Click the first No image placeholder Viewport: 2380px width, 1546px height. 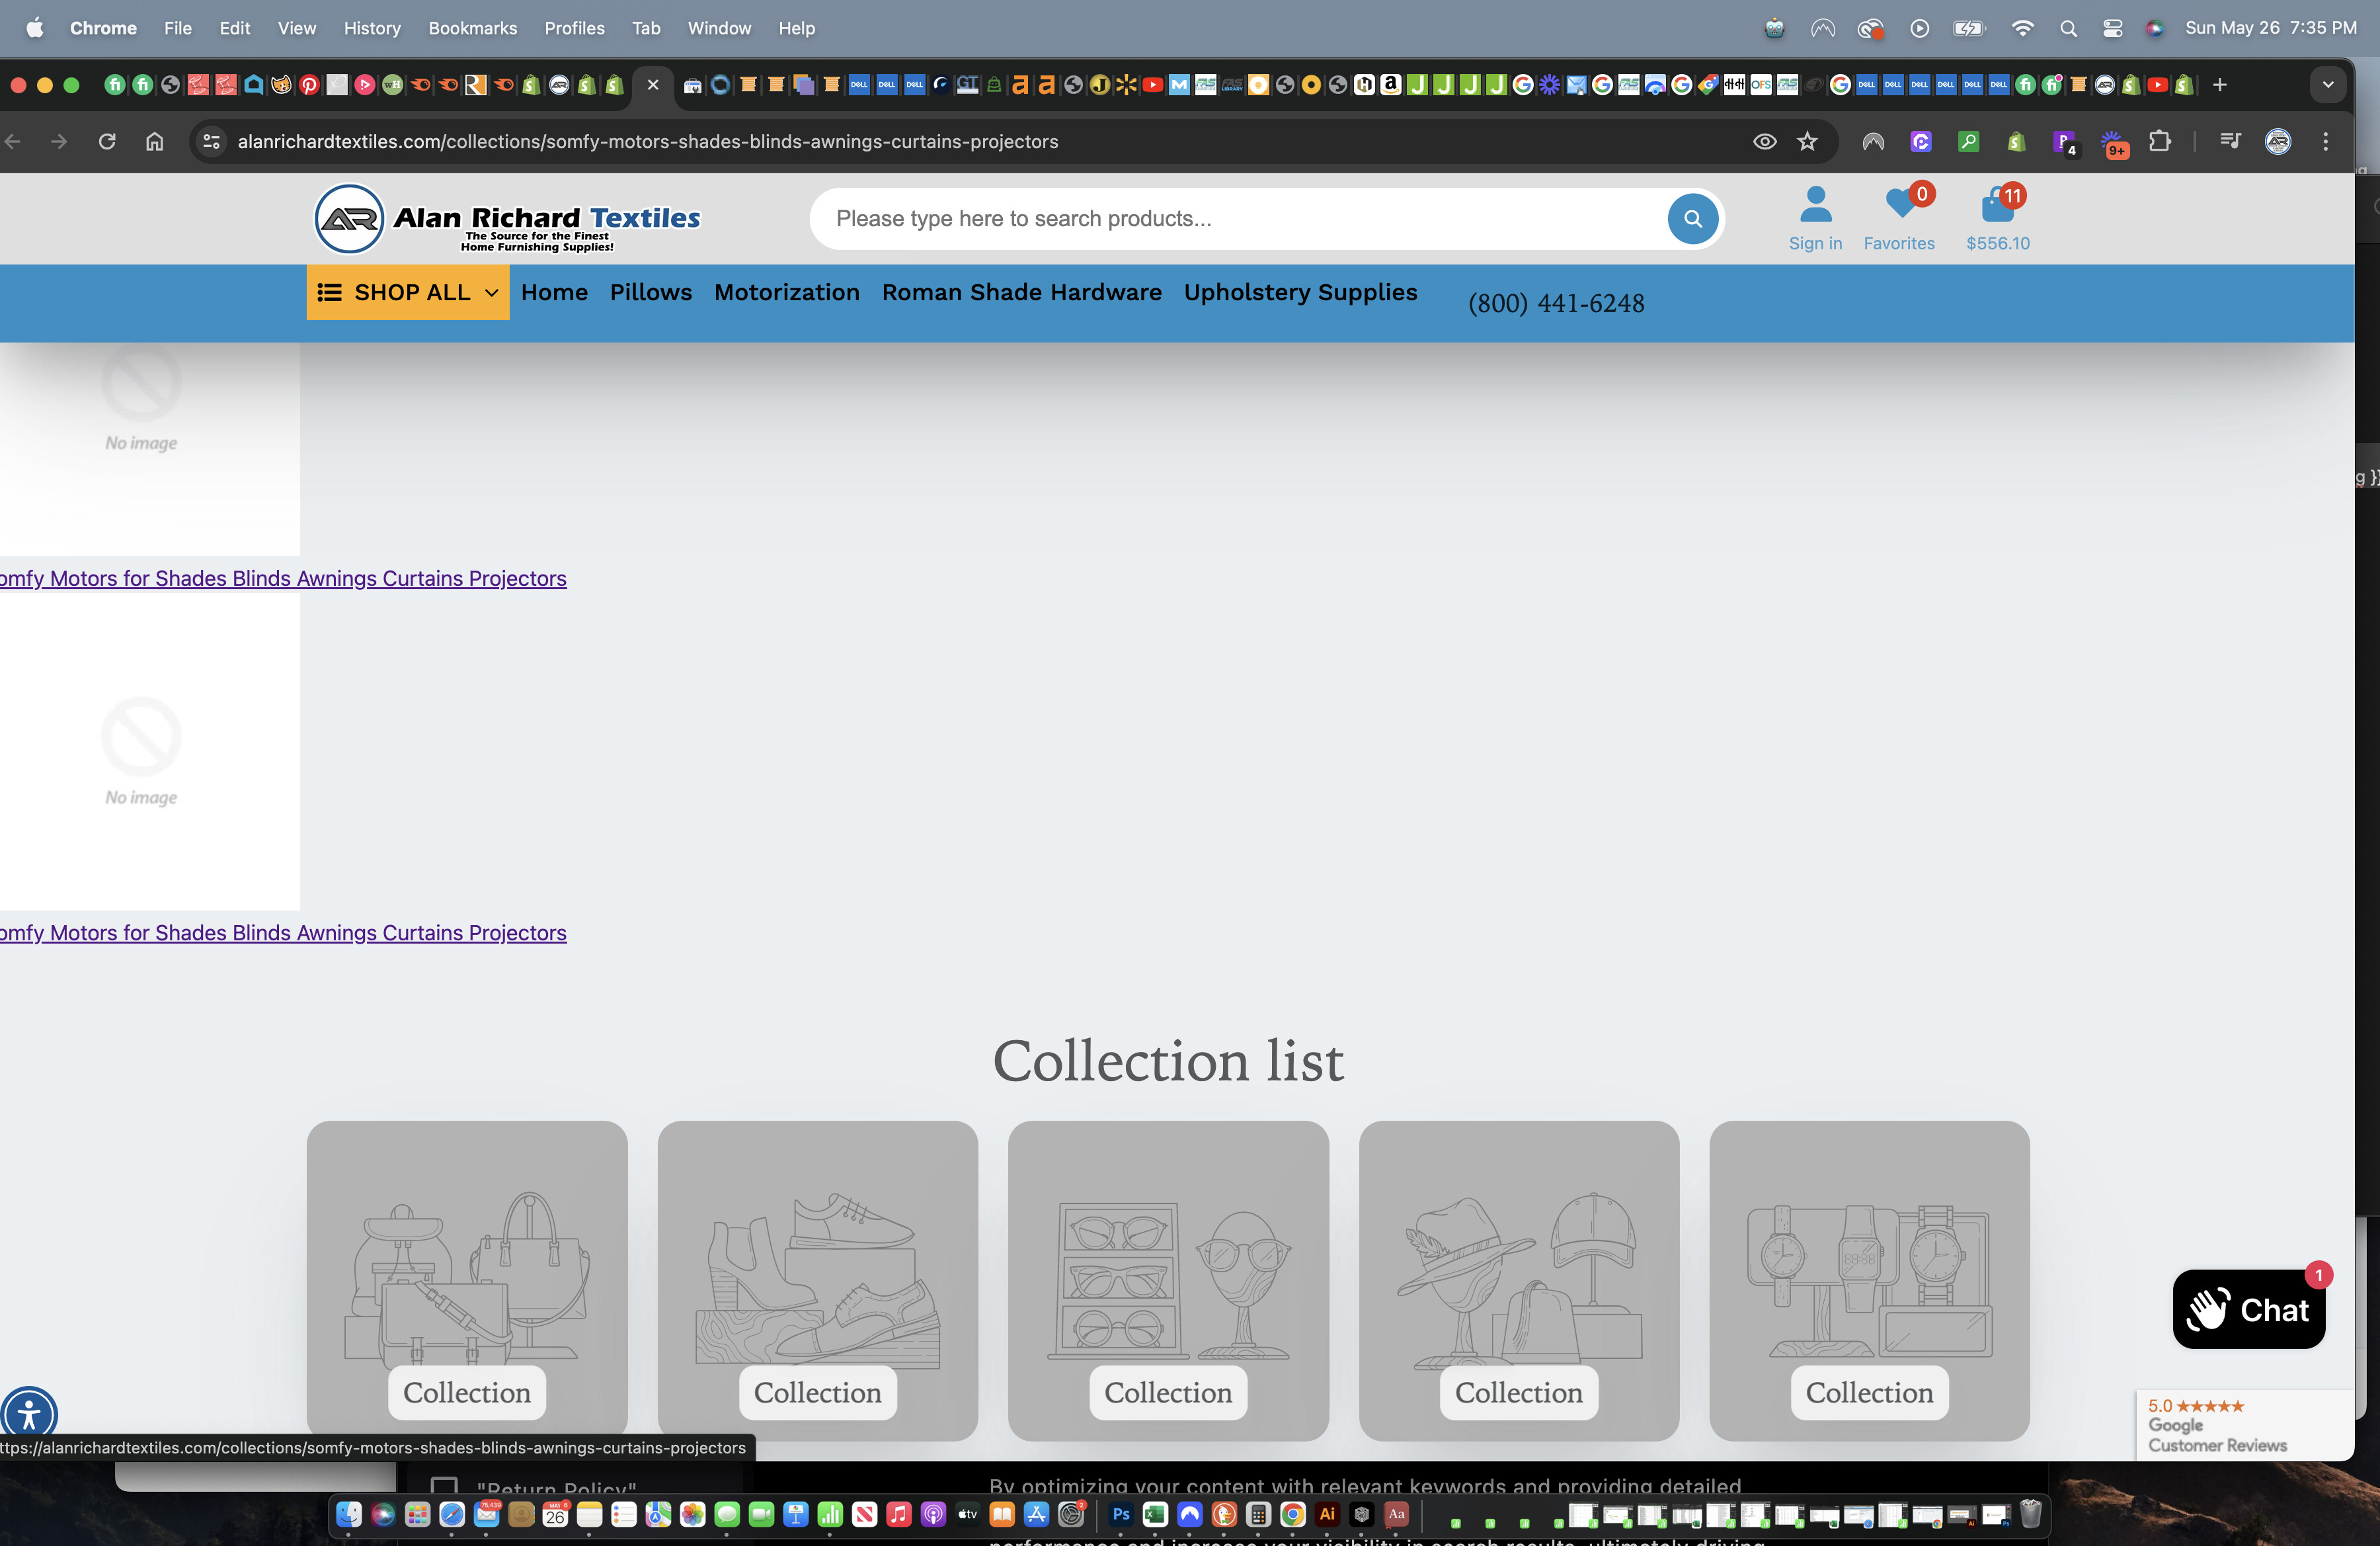click(x=149, y=448)
